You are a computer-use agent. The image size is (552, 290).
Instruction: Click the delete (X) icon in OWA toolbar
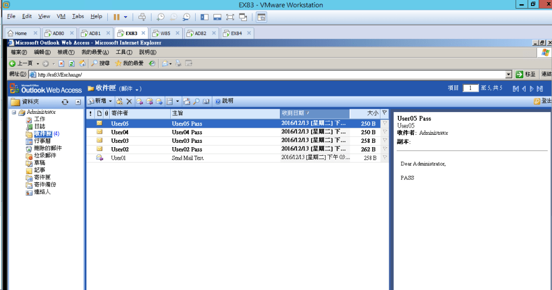(129, 101)
